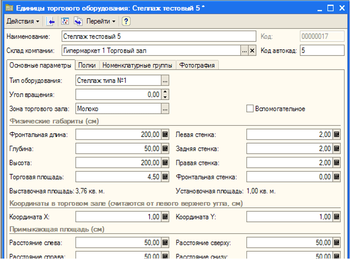Click the Глубина value field

coord(119,149)
